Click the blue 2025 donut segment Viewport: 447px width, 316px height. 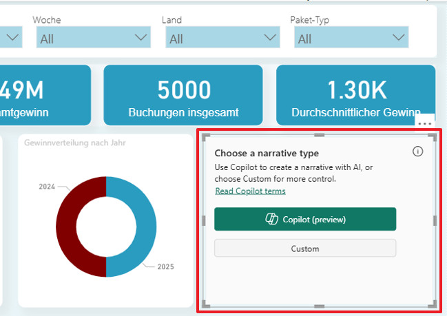146,228
